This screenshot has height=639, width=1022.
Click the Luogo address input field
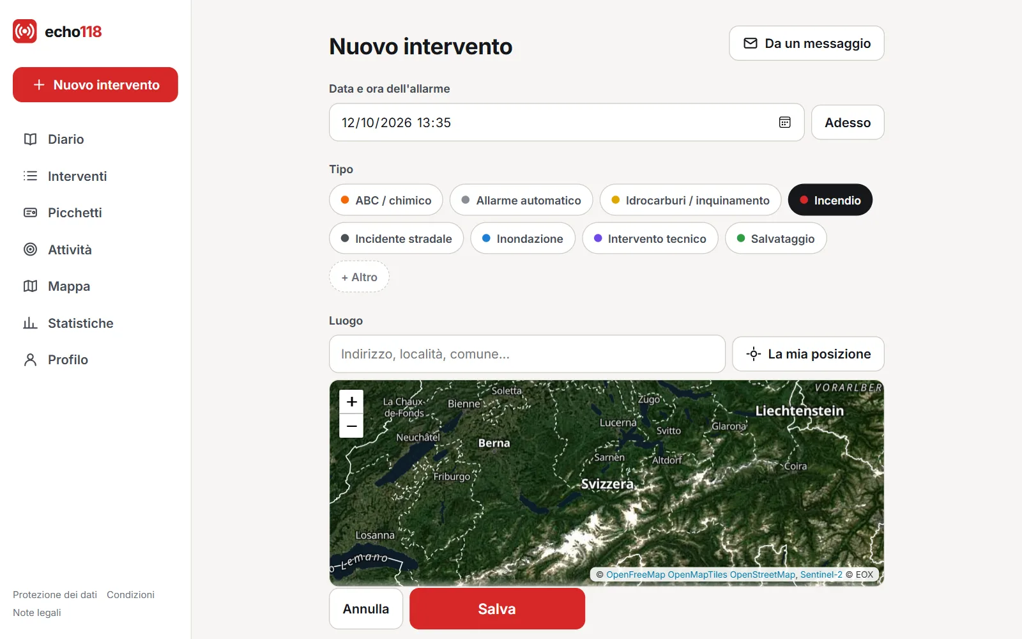point(527,354)
